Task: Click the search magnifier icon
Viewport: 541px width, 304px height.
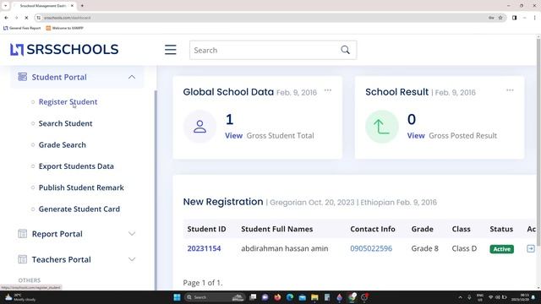Action: pyautogui.click(x=346, y=50)
